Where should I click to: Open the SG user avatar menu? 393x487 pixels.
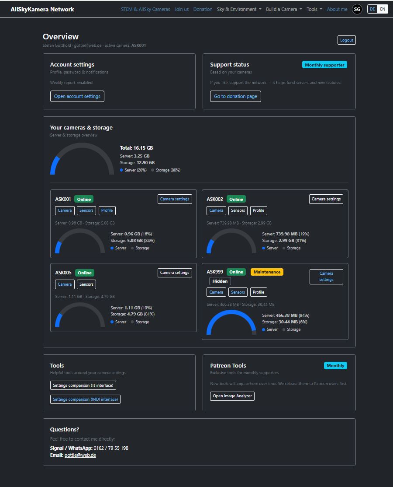[x=357, y=9]
